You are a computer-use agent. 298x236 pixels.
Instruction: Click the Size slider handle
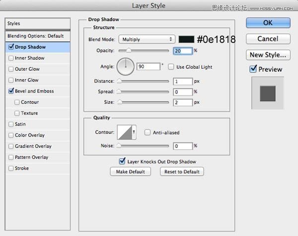(x=120, y=102)
